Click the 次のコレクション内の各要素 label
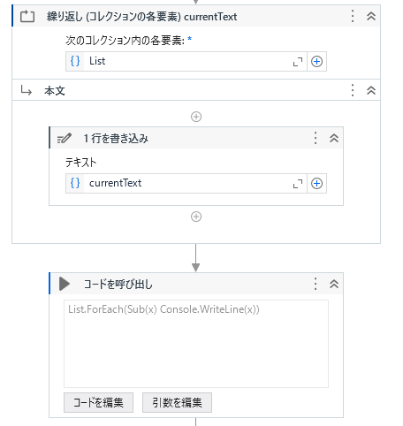This screenshot has width=403, height=426. [125, 41]
